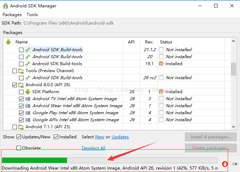Click folder icon of Android 8.0.0 (API 26)

(21, 85)
